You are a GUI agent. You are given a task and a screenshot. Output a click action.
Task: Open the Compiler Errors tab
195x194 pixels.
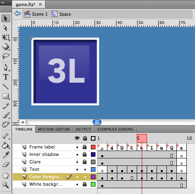(115, 129)
